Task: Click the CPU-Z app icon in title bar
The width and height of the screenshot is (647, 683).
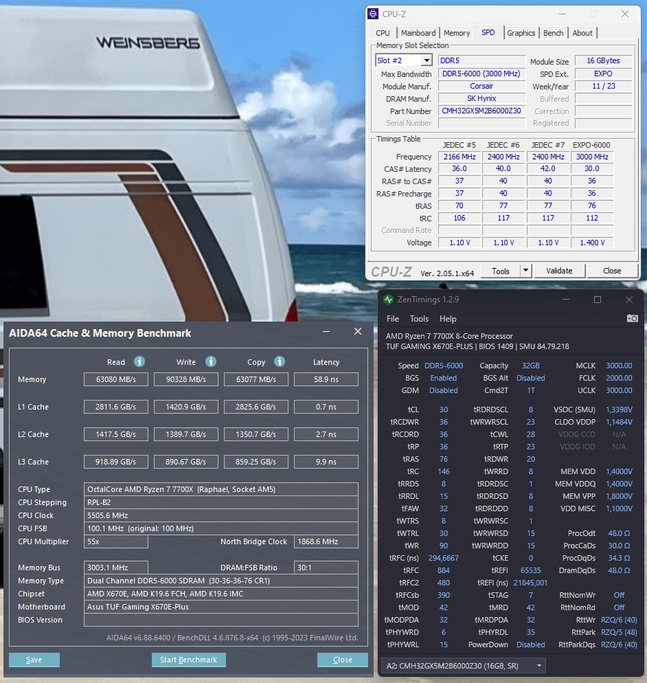Action: (x=373, y=14)
